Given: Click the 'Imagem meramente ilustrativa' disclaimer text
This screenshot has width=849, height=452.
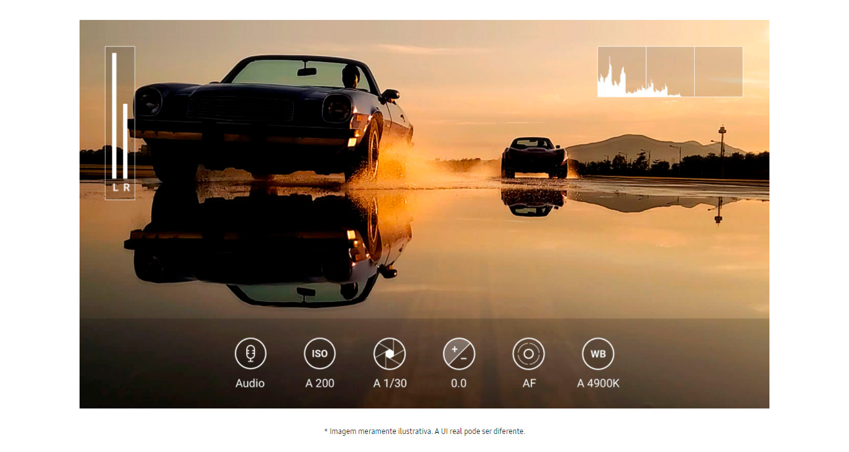Looking at the screenshot, I should pyautogui.click(x=424, y=431).
